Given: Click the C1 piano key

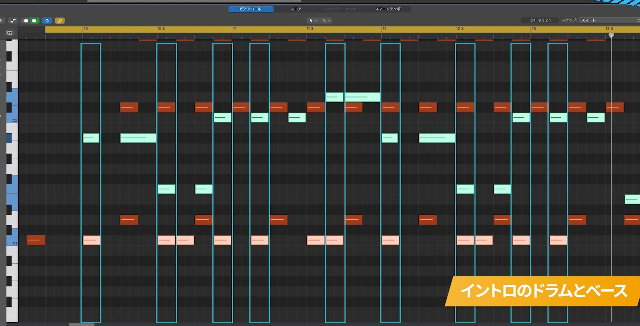Looking at the screenshot, I should point(12,240).
